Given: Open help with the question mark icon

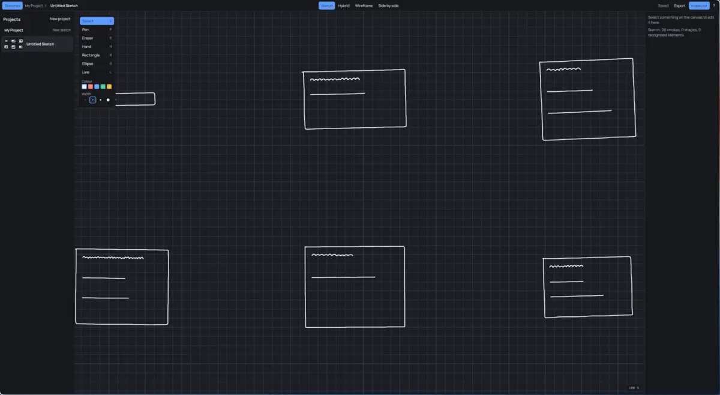Looking at the screenshot, I should pyautogui.click(x=714, y=5).
